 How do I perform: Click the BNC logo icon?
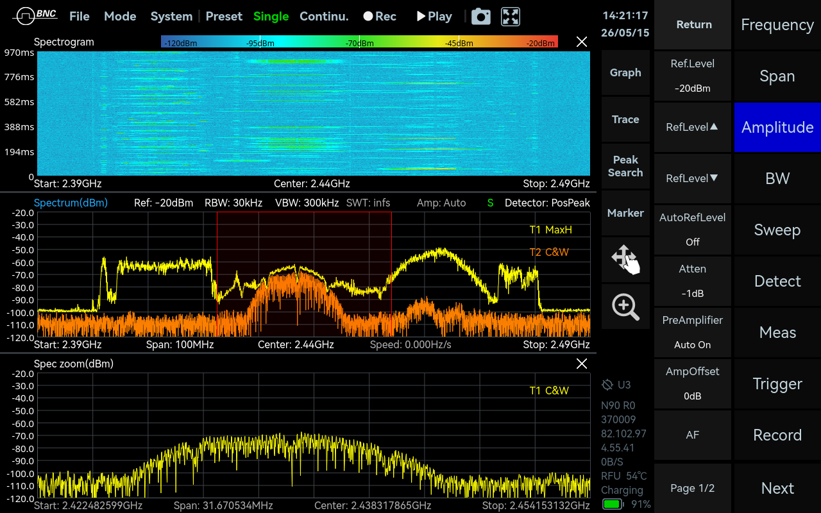click(35, 16)
